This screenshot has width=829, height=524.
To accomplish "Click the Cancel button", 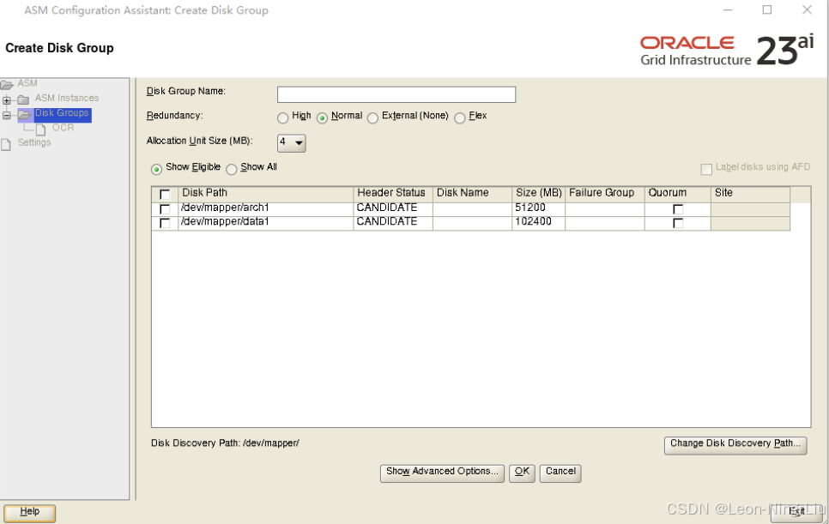I will (x=560, y=473).
